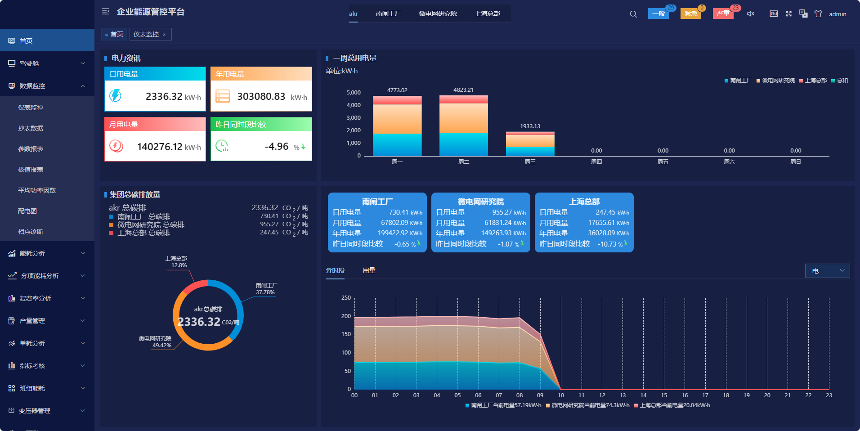860x431 pixels.
Task: Click the search magnifier icon
Action: (x=633, y=14)
